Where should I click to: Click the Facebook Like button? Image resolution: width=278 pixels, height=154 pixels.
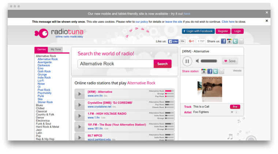coord(173,41)
